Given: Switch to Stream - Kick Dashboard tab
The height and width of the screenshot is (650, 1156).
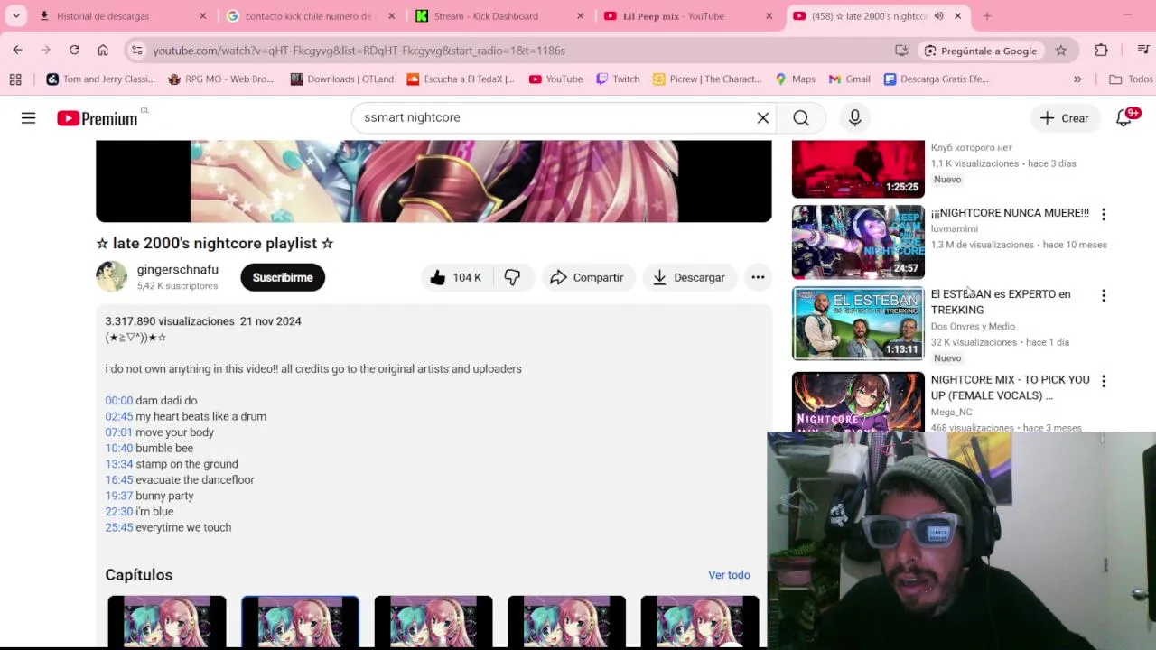Looking at the screenshot, I should pyautogui.click(x=499, y=16).
